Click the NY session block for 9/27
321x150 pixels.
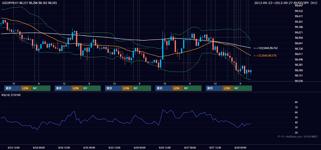point(242,88)
